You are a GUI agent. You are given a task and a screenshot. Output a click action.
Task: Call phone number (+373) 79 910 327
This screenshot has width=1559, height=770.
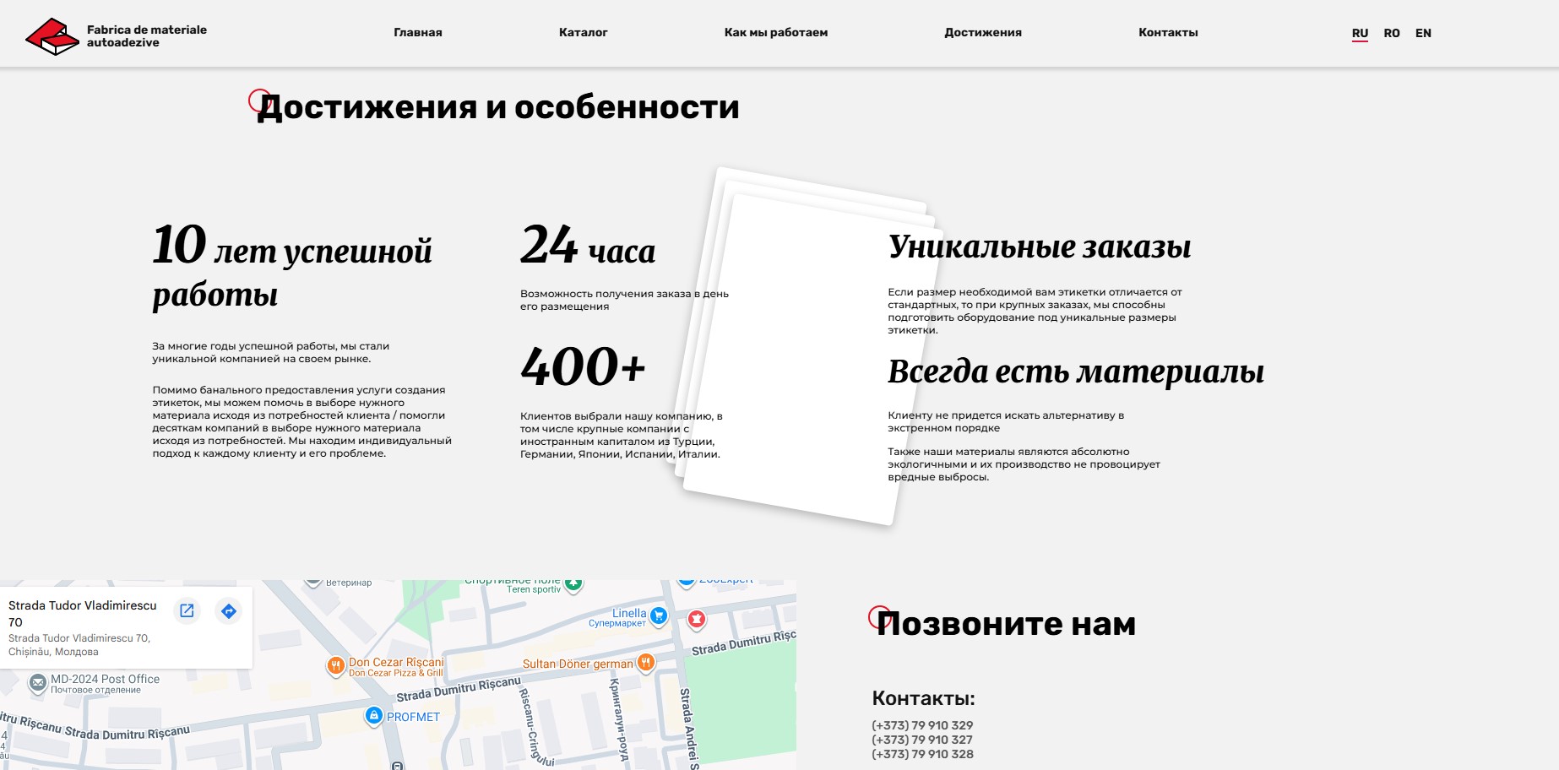click(922, 740)
